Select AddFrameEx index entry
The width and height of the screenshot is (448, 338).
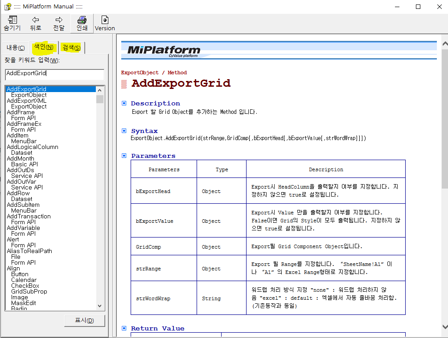click(x=24, y=124)
